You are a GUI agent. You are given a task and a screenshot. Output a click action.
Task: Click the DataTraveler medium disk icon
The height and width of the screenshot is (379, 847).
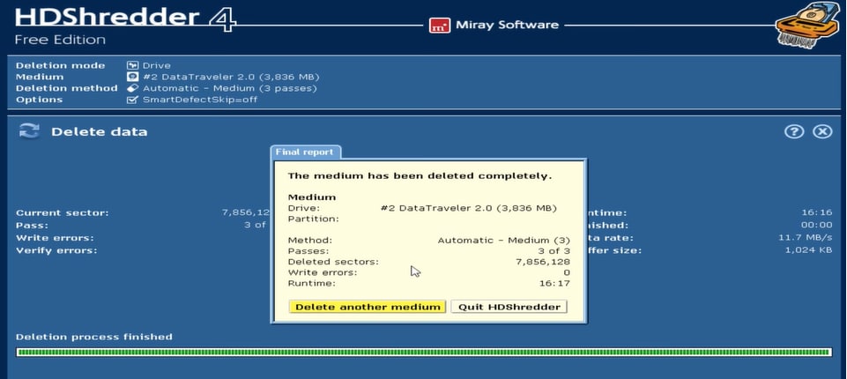(x=132, y=77)
